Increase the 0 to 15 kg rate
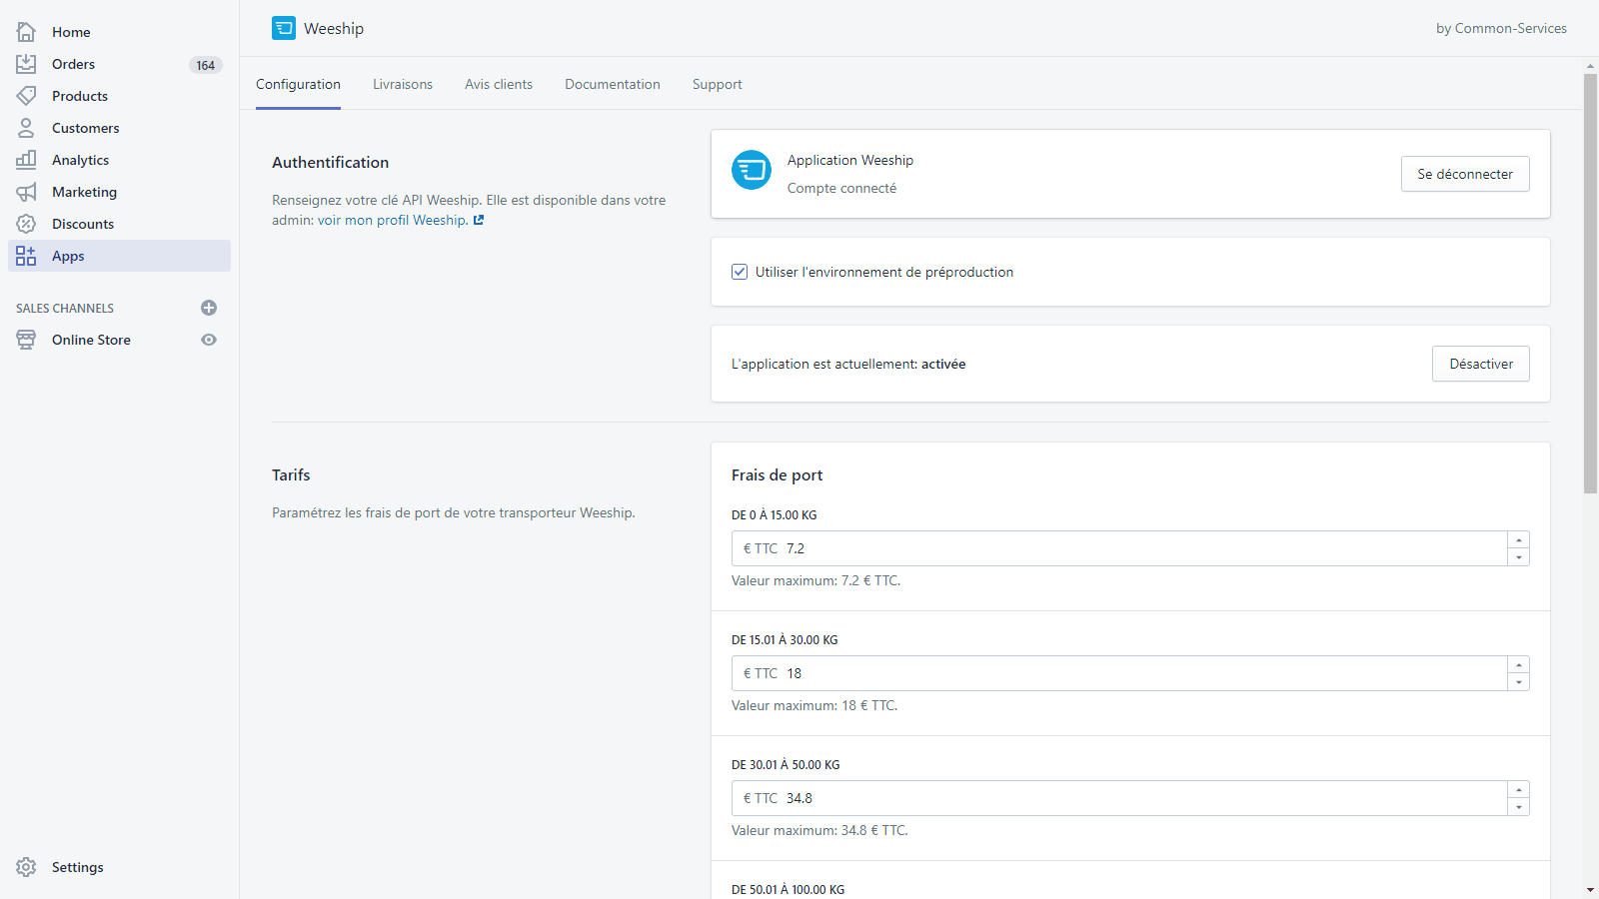1599x899 pixels. [1518, 540]
